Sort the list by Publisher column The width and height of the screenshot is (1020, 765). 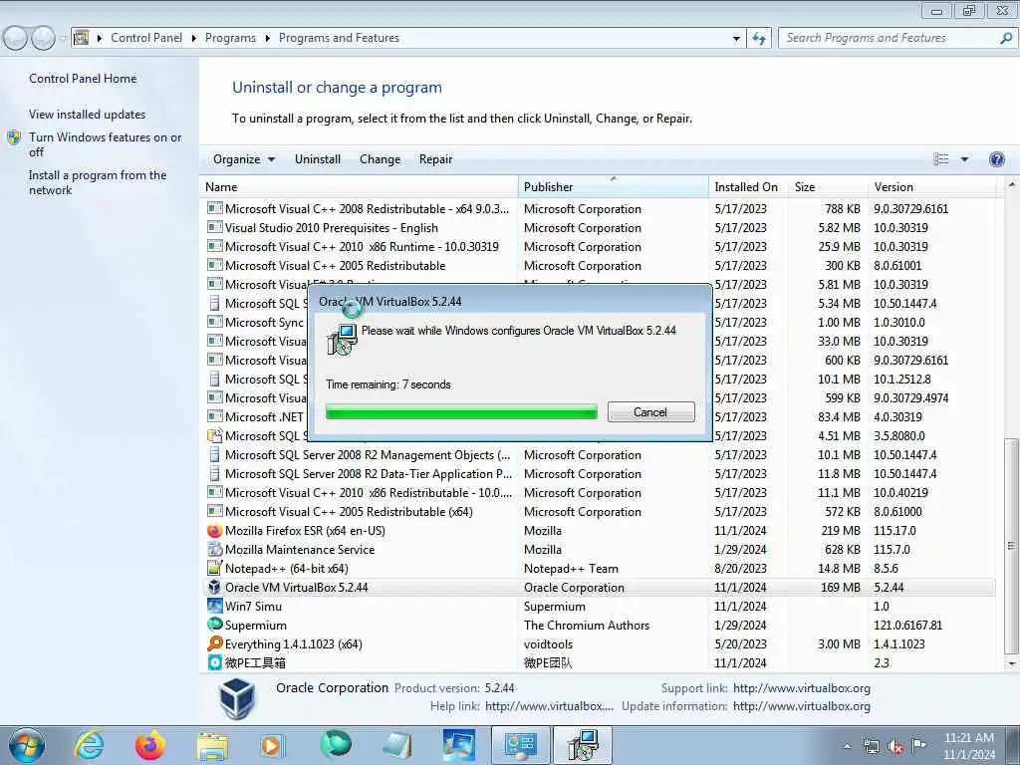[x=614, y=186]
